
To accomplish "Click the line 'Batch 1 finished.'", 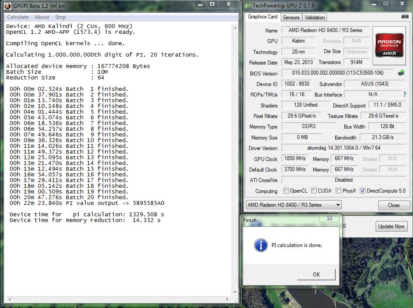I will pos(69,89).
